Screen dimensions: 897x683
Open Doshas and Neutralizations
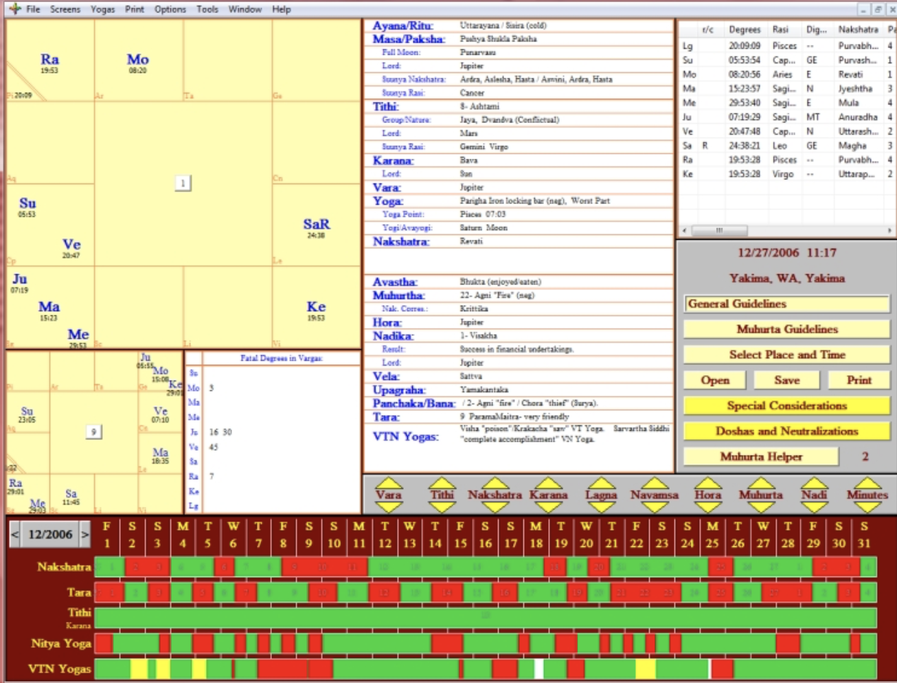787,431
